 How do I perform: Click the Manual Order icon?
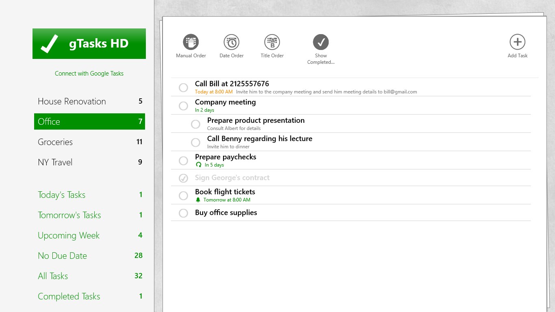[x=191, y=42]
